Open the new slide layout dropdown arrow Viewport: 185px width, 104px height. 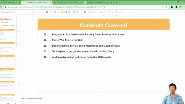(x=36, y=12)
